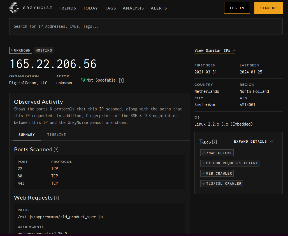Click the question mark beside Ports Scanned
288x236 pixels.
point(56,149)
